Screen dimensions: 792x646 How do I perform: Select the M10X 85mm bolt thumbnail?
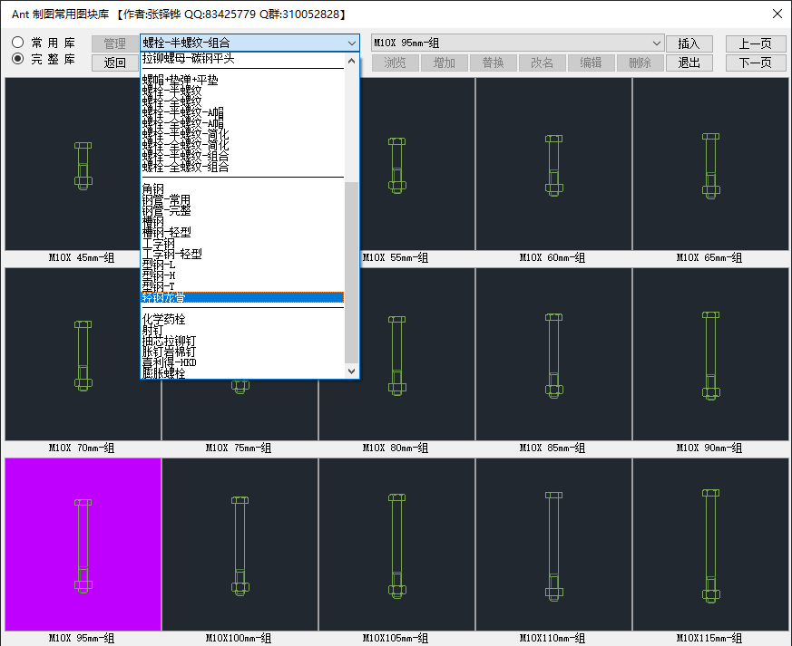point(553,354)
